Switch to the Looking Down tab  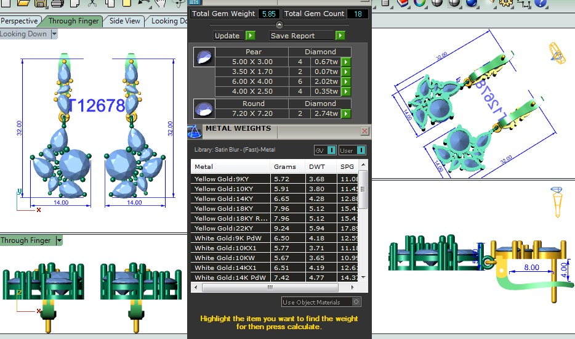169,21
